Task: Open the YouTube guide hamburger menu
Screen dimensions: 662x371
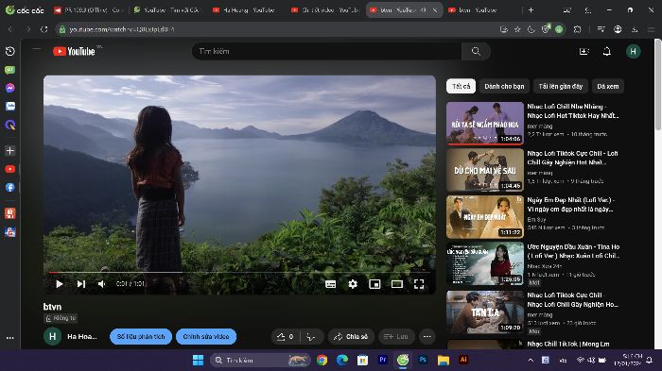Action: click(x=37, y=50)
